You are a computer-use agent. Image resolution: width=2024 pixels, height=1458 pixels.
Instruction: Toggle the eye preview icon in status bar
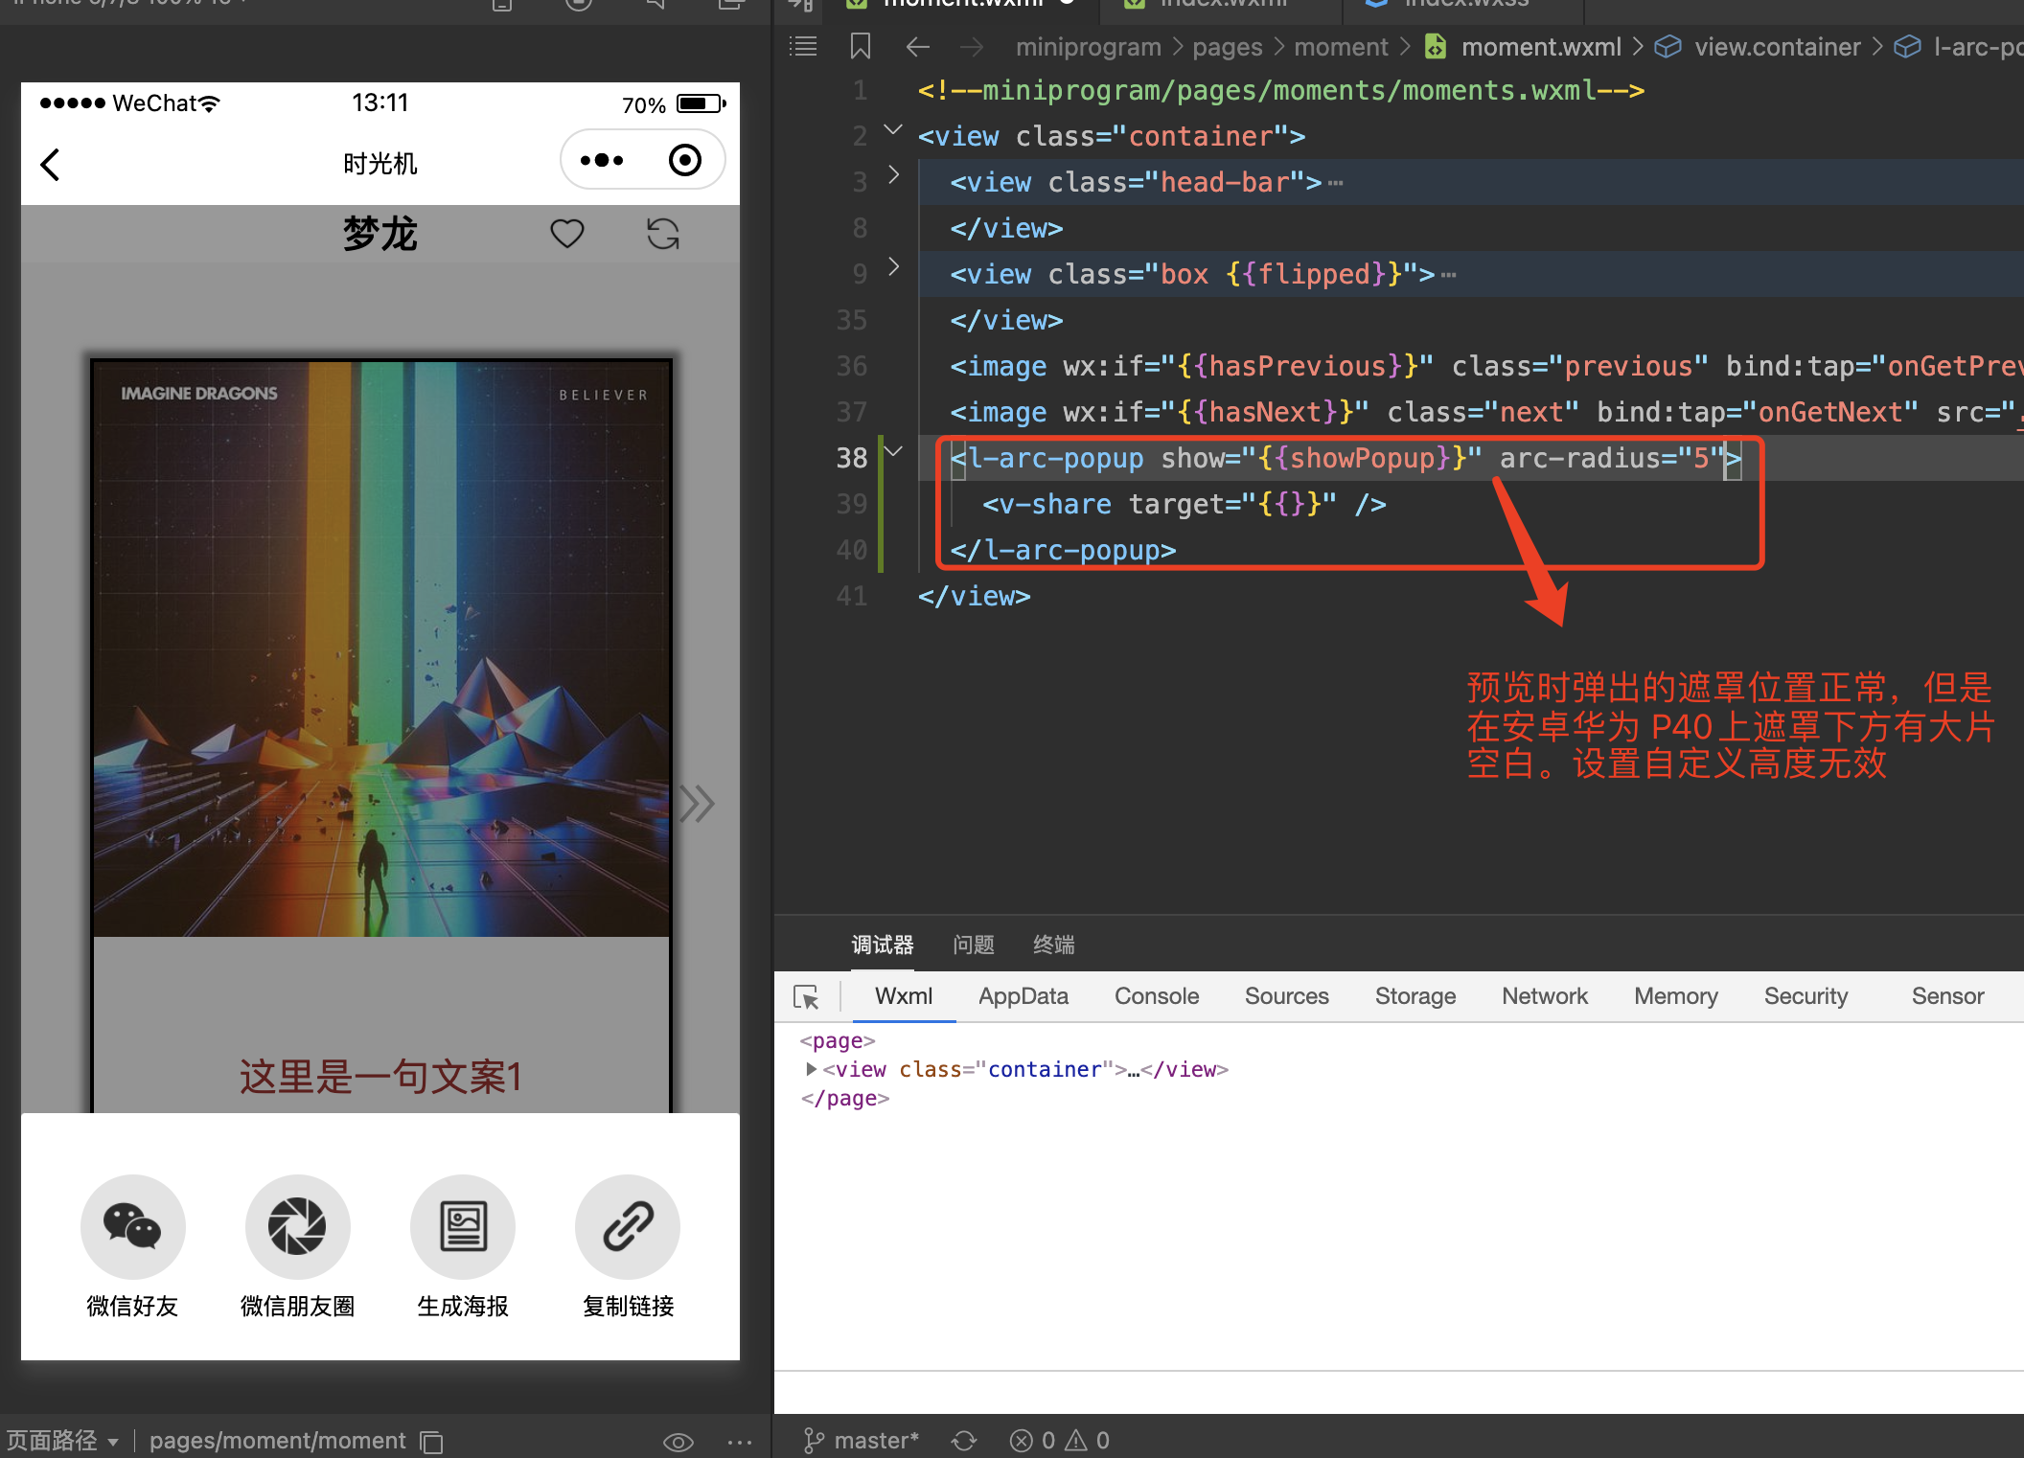pyautogui.click(x=678, y=1442)
